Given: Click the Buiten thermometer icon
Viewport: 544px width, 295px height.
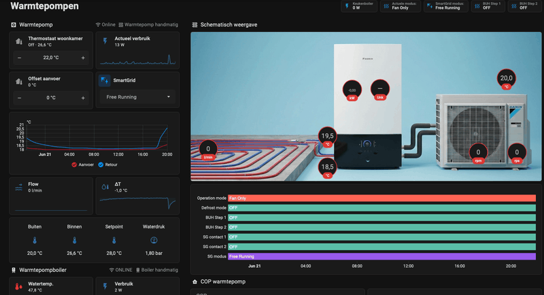Looking at the screenshot, I should click(35, 240).
